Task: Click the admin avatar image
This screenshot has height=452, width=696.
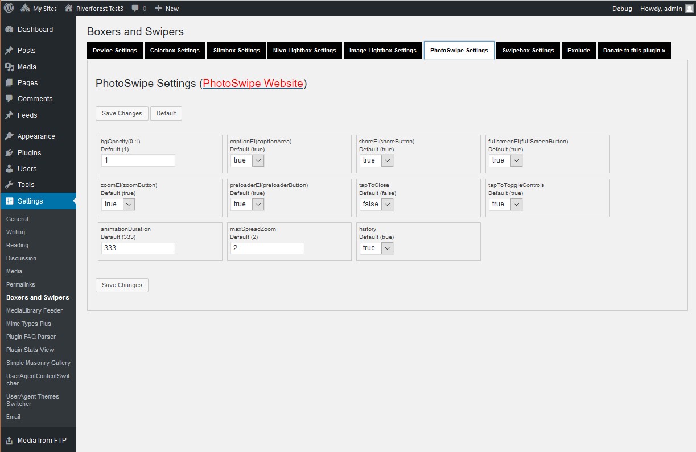Action: coord(689,9)
